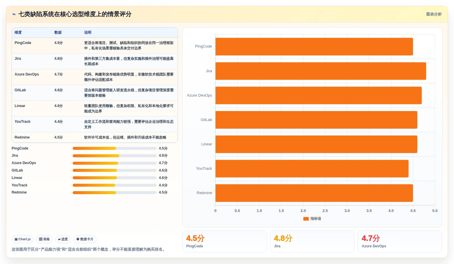Viewport: 454px width, 264px height.
Task: Click the Redmine progress bar
Action: 115,192
